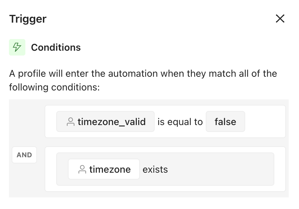Click the person icon beside timezone

pyautogui.click(x=82, y=169)
